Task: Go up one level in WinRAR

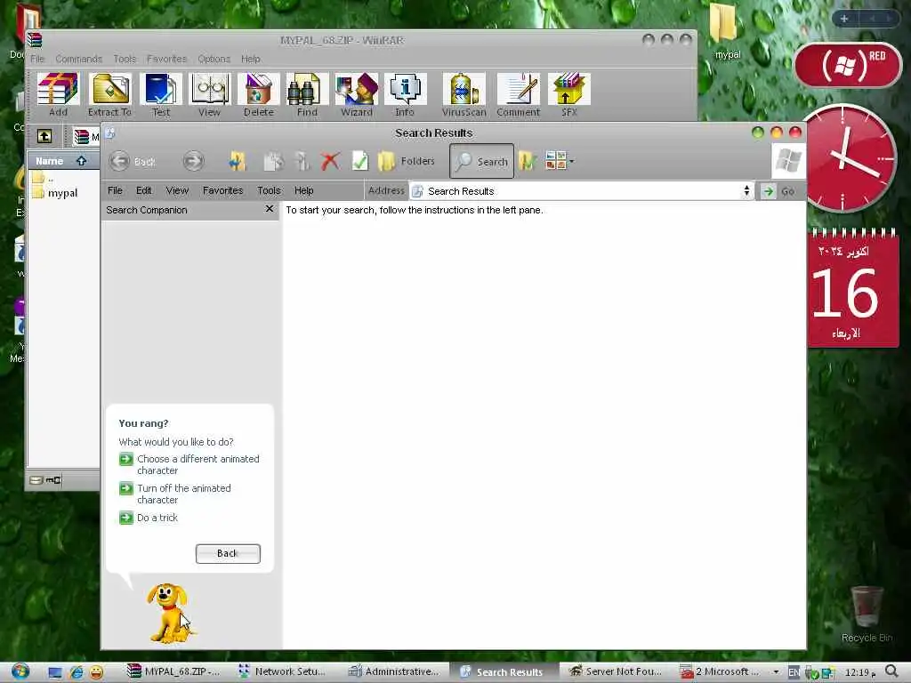Action: (44, 136)
